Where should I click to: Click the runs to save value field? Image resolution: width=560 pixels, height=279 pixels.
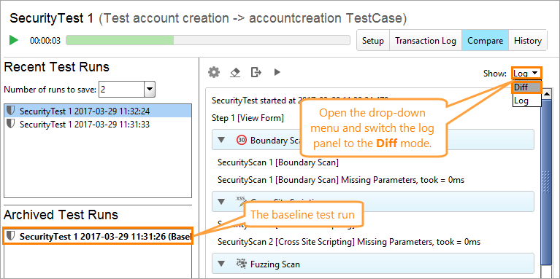click(121, 90)
